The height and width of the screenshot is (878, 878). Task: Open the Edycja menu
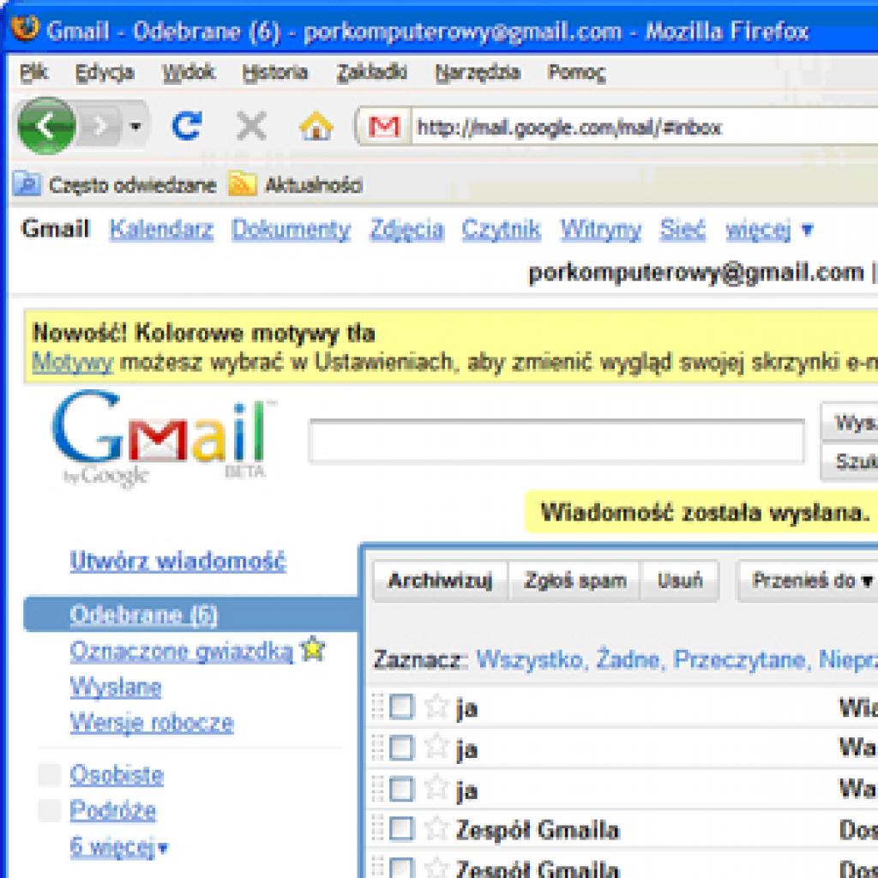click(105, 72)
